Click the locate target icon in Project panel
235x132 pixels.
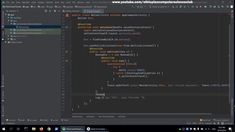click(x=46, y=11)
